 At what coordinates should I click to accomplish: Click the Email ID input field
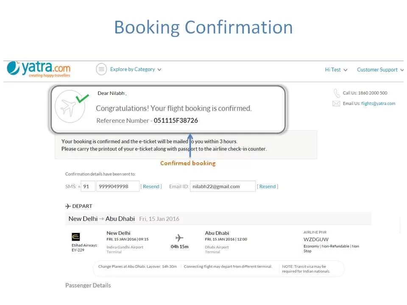(223, 186)
